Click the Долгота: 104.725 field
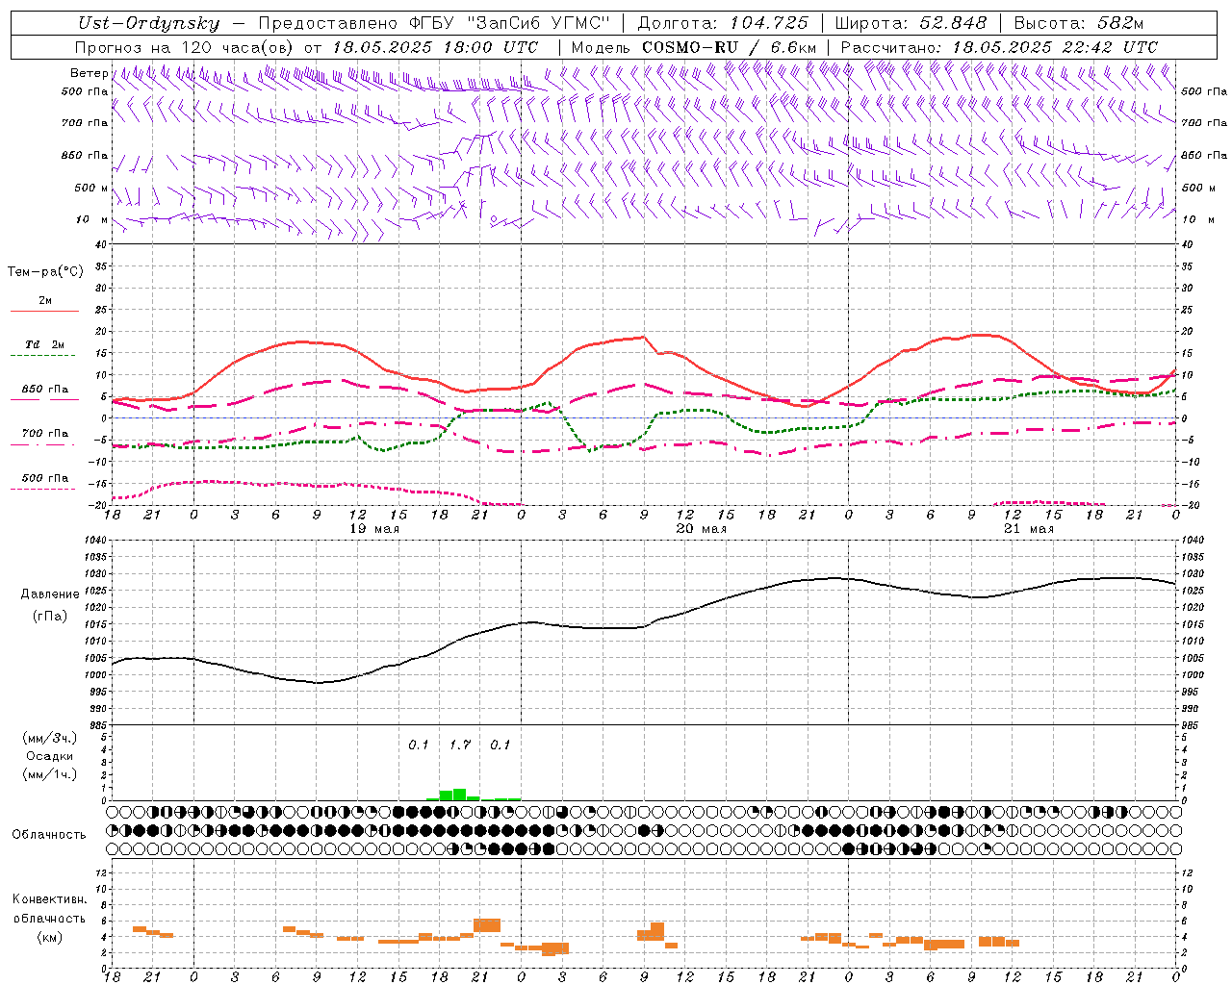Image resolution: width=1232 pixels, height=985 pixels. pos(724,23)
